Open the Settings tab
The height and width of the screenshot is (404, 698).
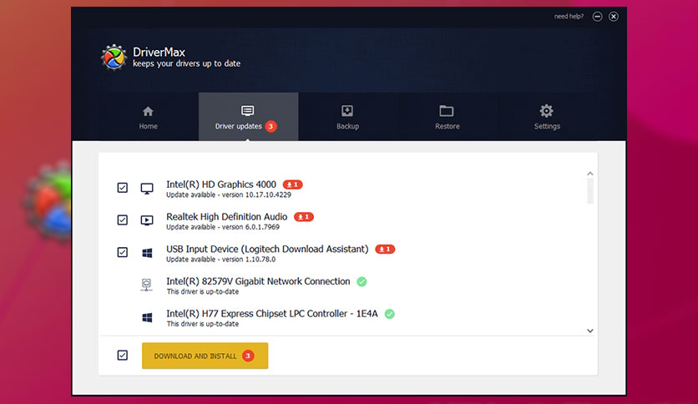pyautogui.click(x=547, y=117)
